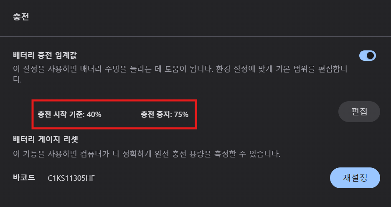Click the 충전 중지 label

[x=155, y=114]
